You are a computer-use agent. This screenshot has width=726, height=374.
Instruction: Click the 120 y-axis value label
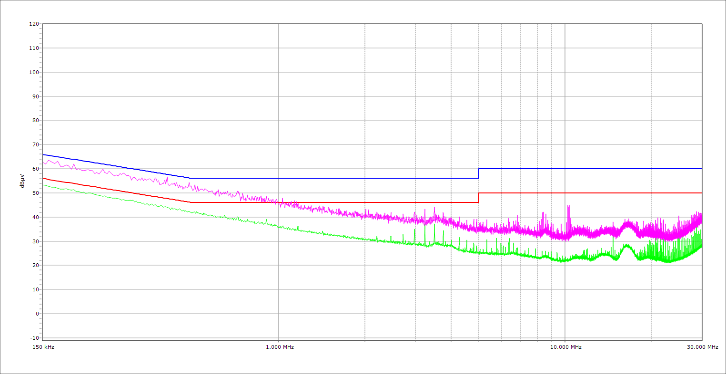[x=34, y=24]
